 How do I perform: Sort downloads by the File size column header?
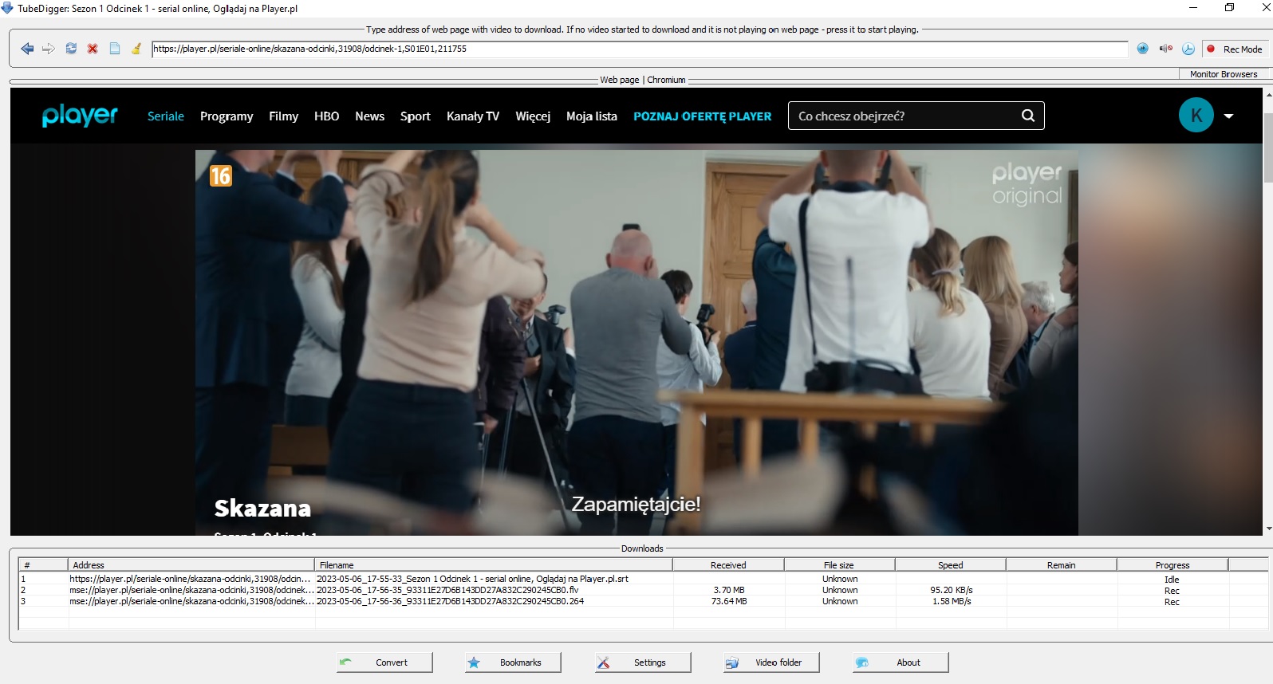click(839, 565)
